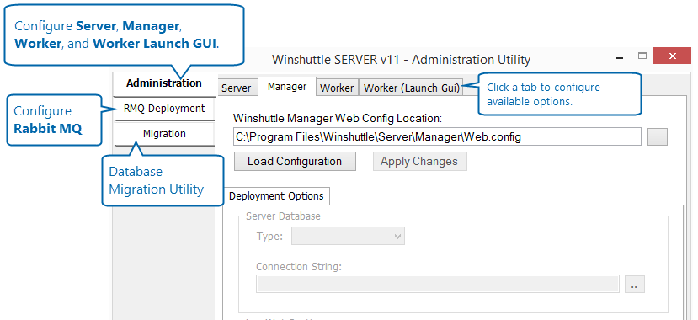Click the Winshuttle Manager Web Config Location label
Image resolution: width=698 pixels, height=320 pixels.
coord(337,119)
